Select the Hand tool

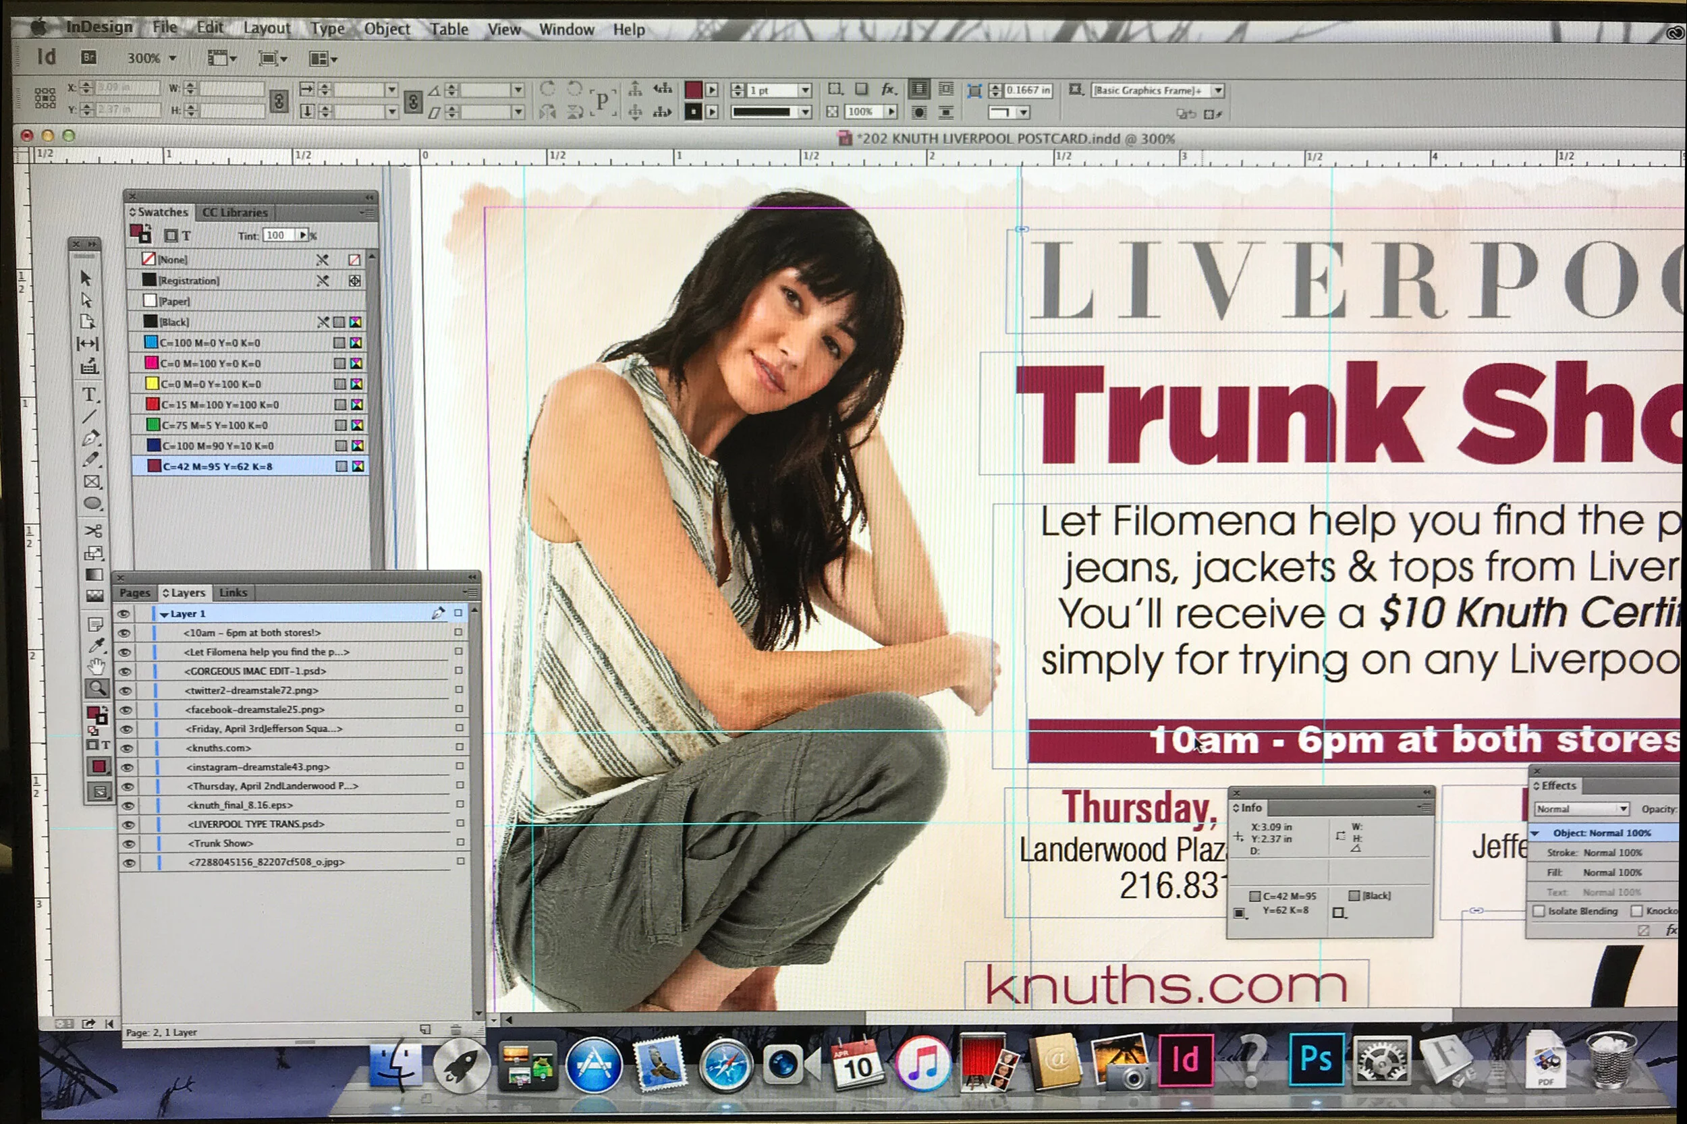tap(95, 667)
